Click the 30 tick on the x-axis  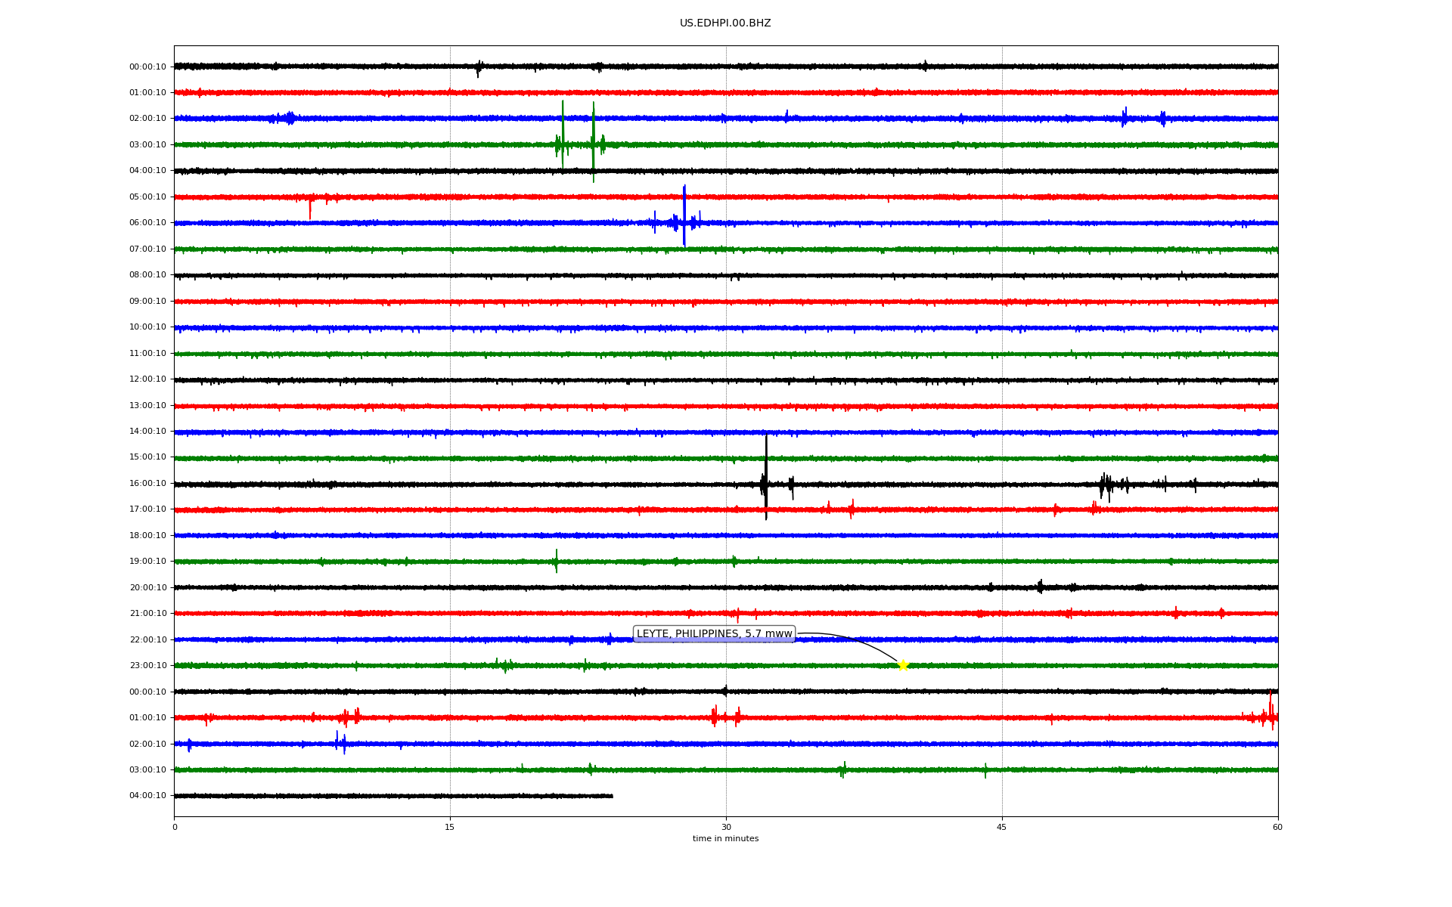[726, 827]
